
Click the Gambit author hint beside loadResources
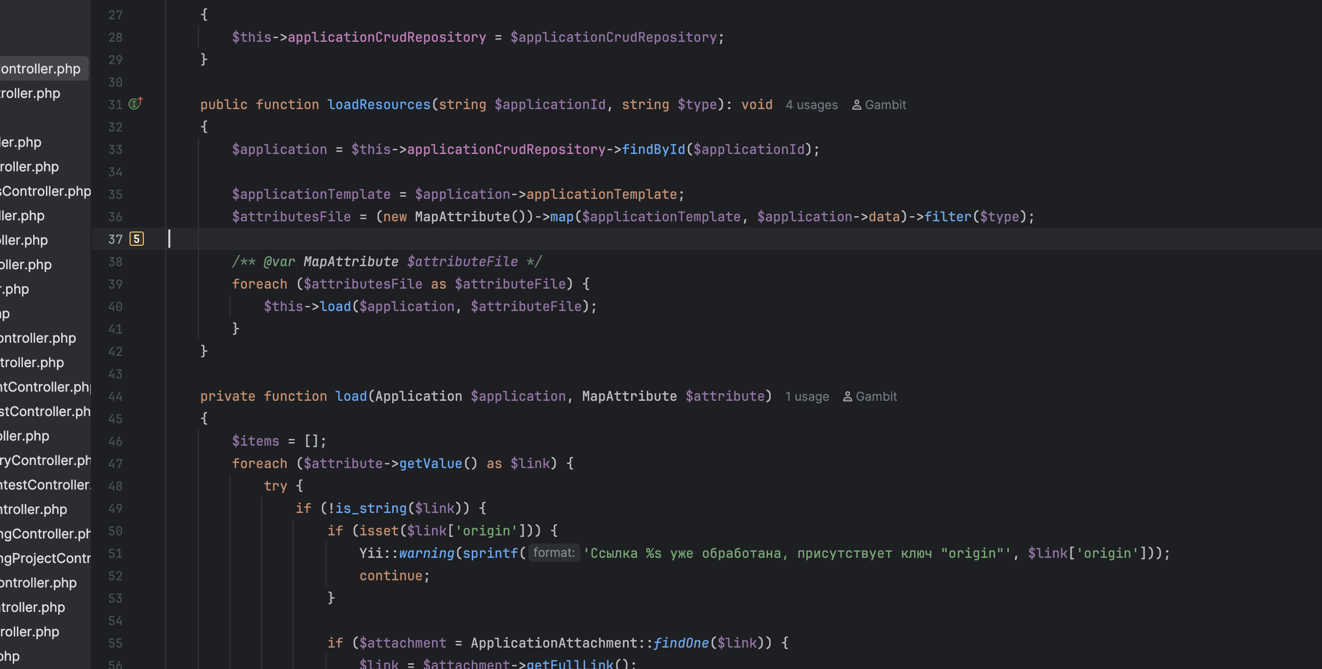tap(879, 105)
